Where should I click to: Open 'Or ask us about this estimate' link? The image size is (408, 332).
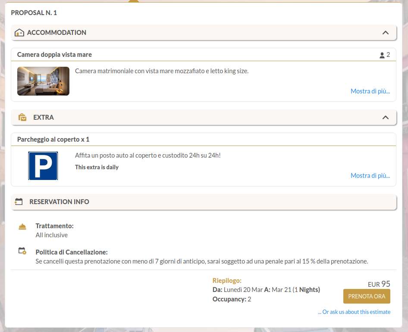354,312
